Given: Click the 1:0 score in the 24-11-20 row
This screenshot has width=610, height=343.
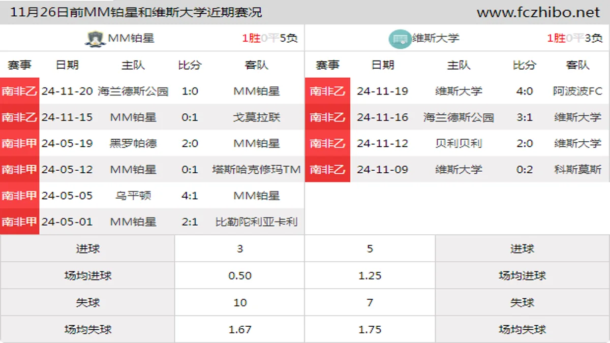Looking at the screenshot, I should (x=190, y=91).
